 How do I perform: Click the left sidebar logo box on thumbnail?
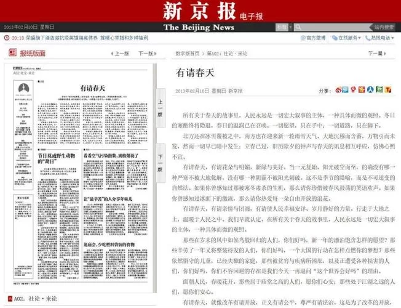pyautogui.click(x=23, y=135)
